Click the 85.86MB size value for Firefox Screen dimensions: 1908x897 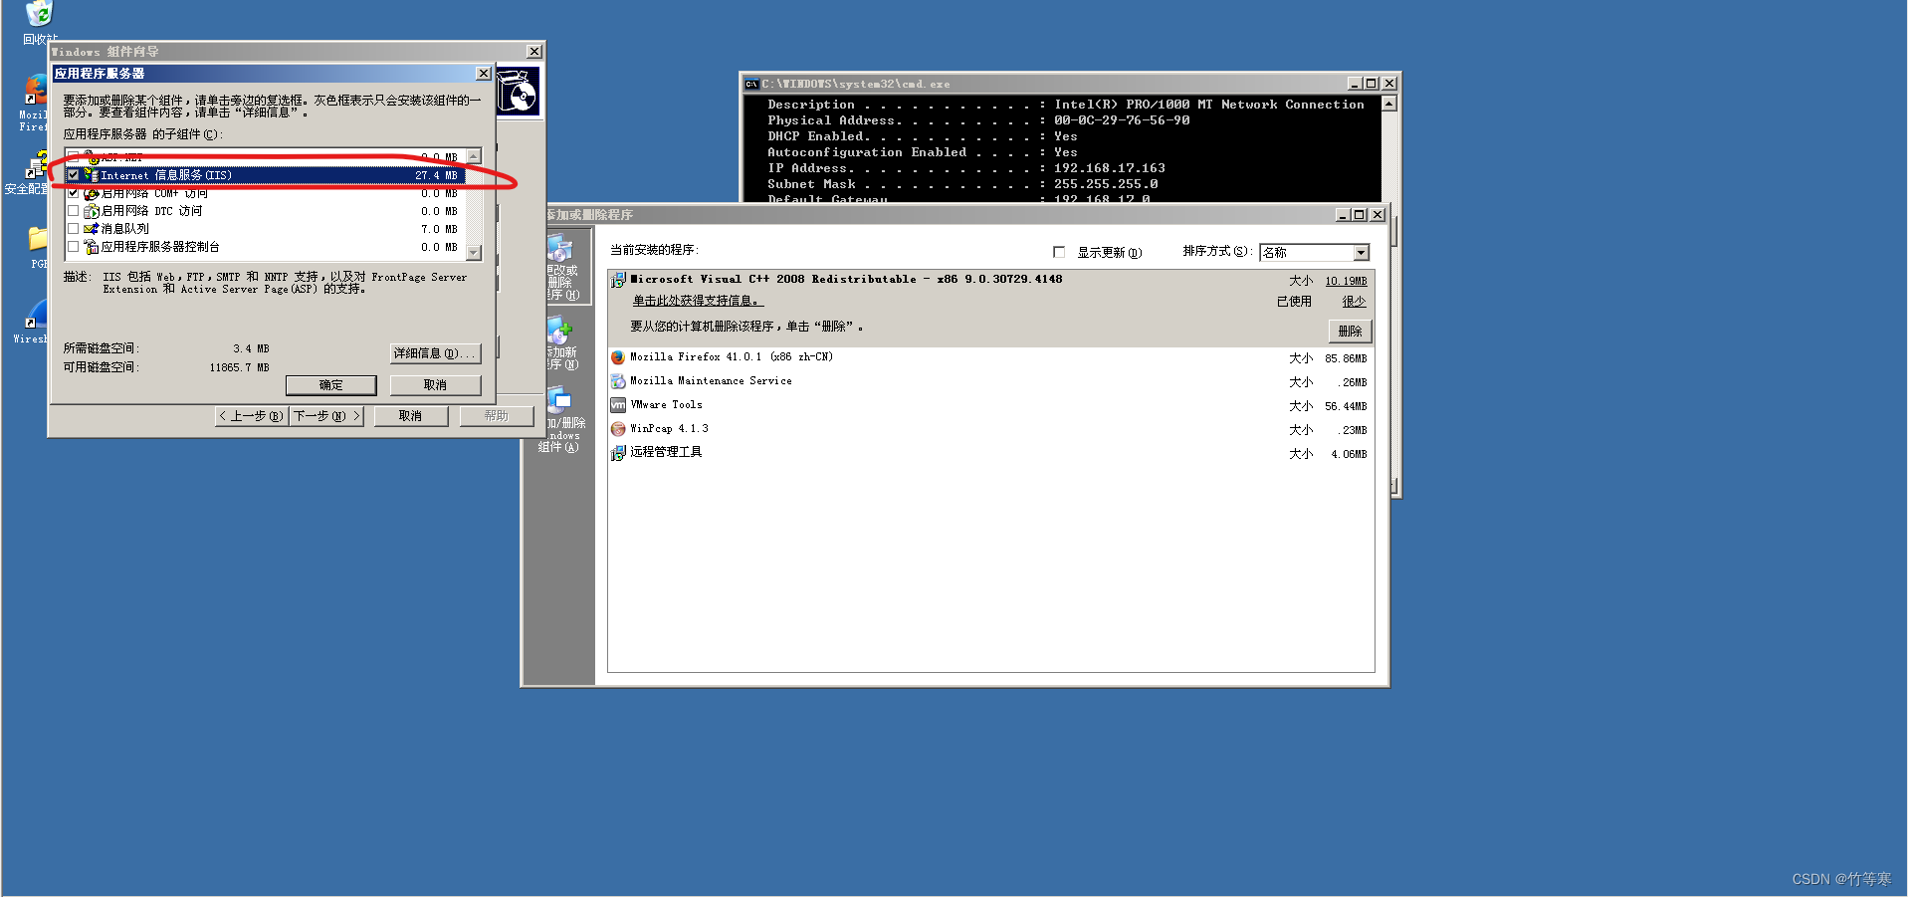[x=1346, y=358]
